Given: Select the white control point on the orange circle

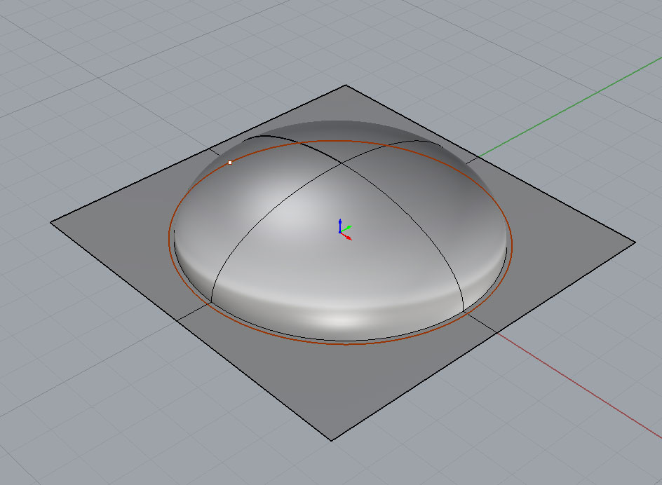Looking at the screenshot, I should (x=230, y=163).
